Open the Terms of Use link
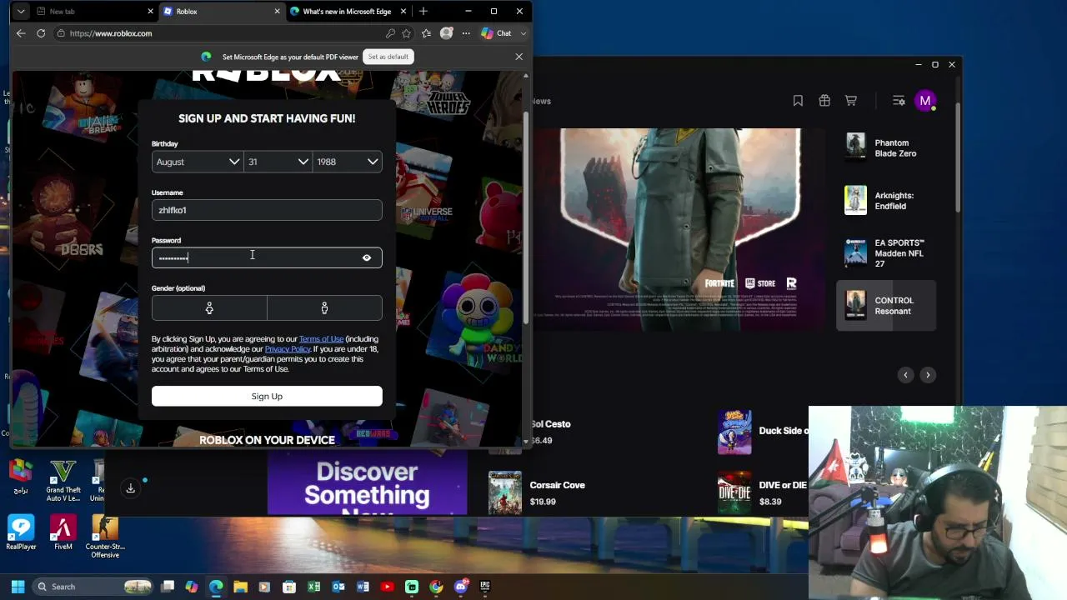 click(x=321, y=339)
